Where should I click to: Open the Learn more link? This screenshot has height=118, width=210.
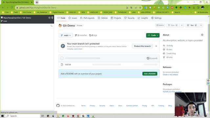(x=78, y=49)
